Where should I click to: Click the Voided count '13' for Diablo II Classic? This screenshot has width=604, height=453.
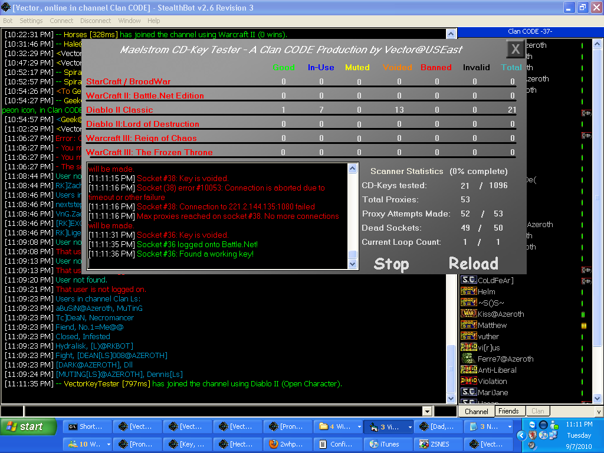[x=399, y=110]
